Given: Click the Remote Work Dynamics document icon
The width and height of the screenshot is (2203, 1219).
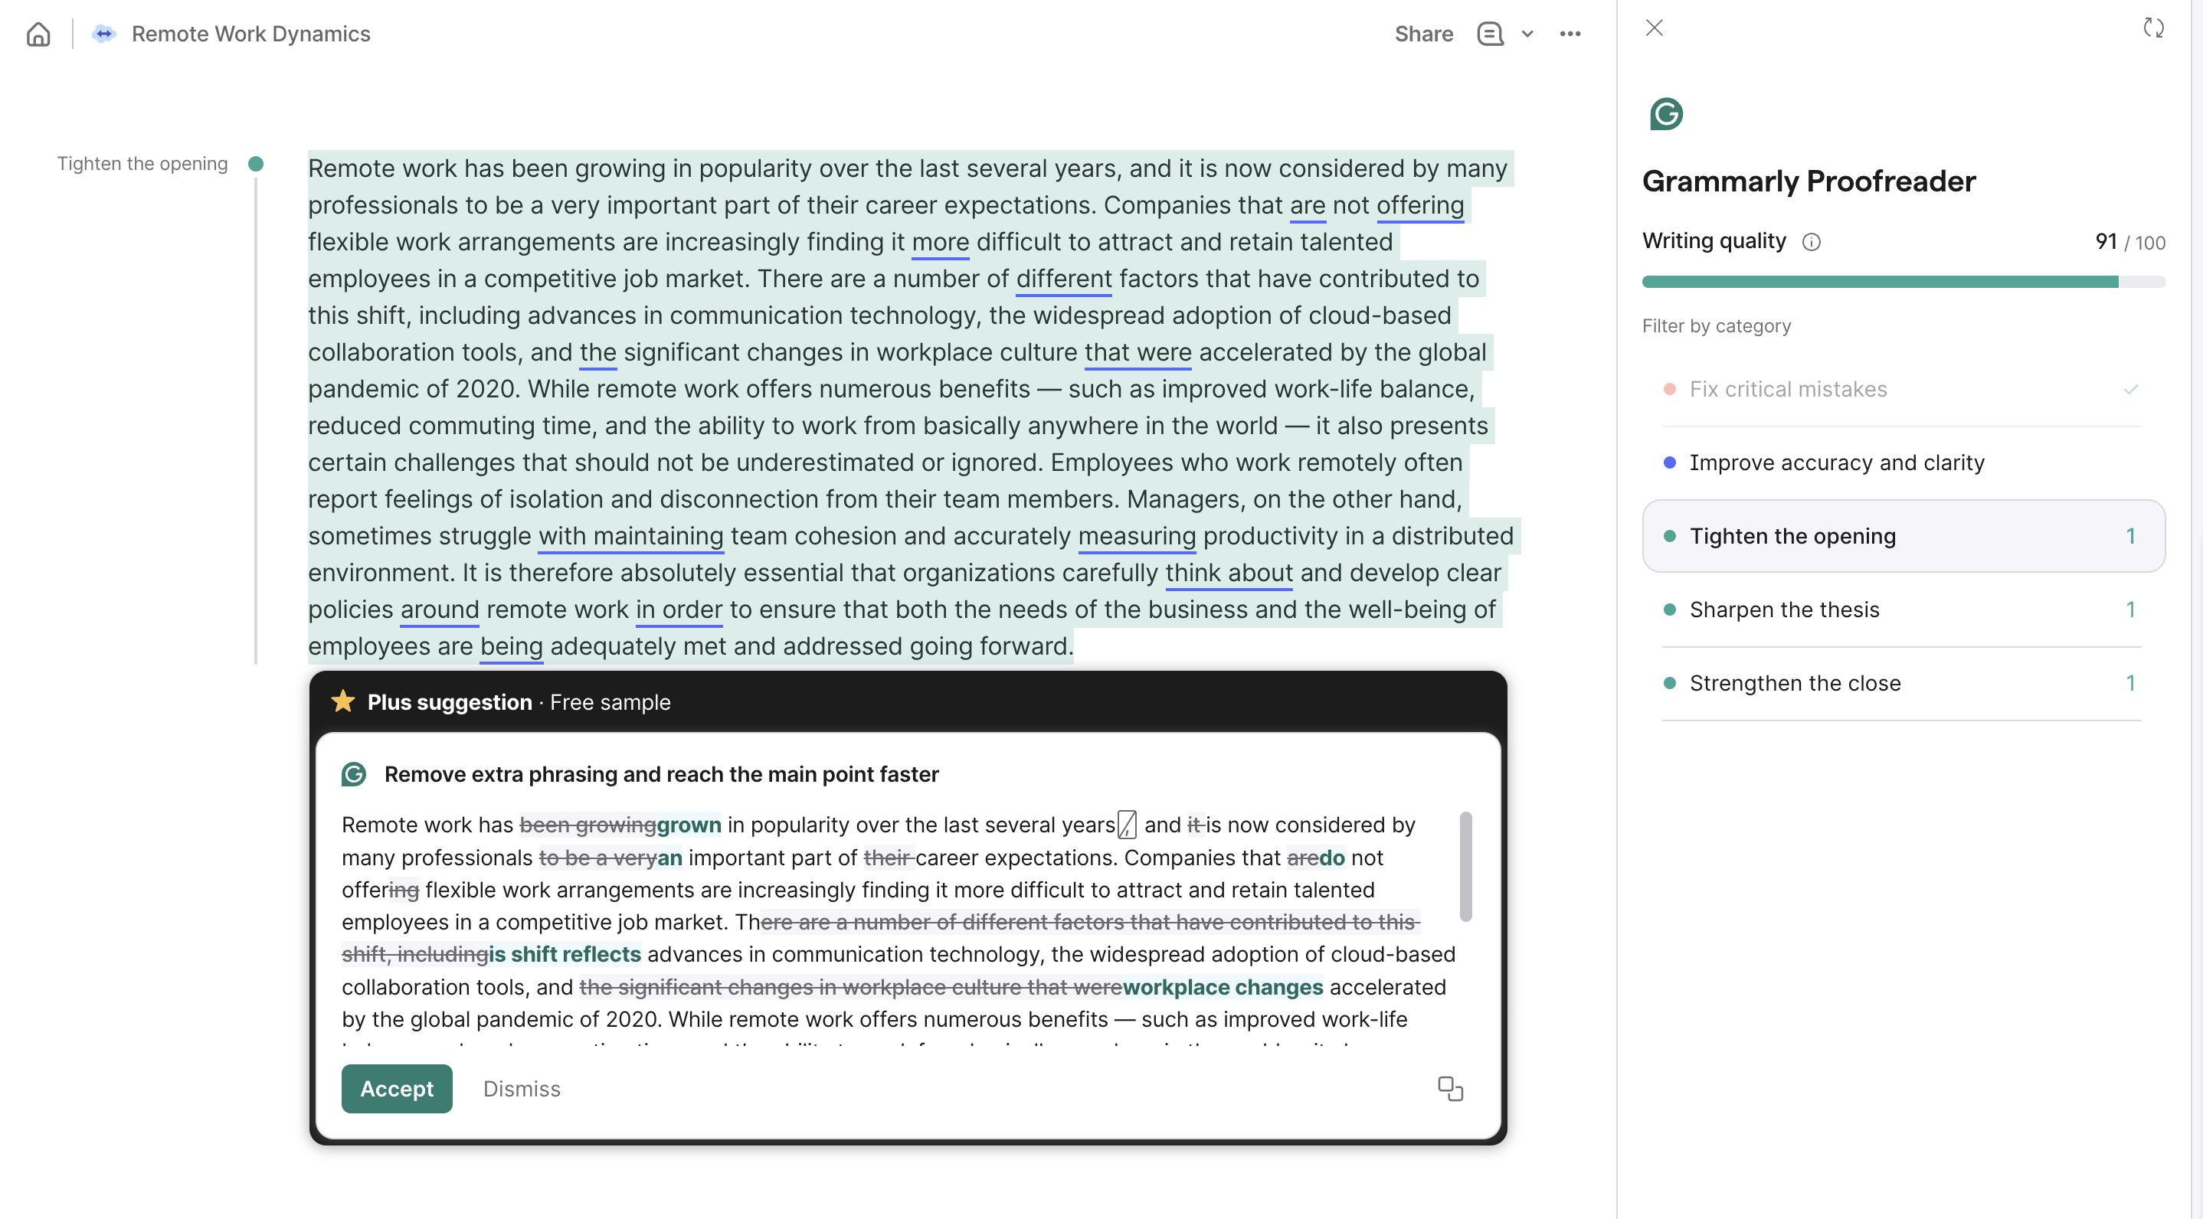Looking at the screenshot, I should [x=103, y=34].
